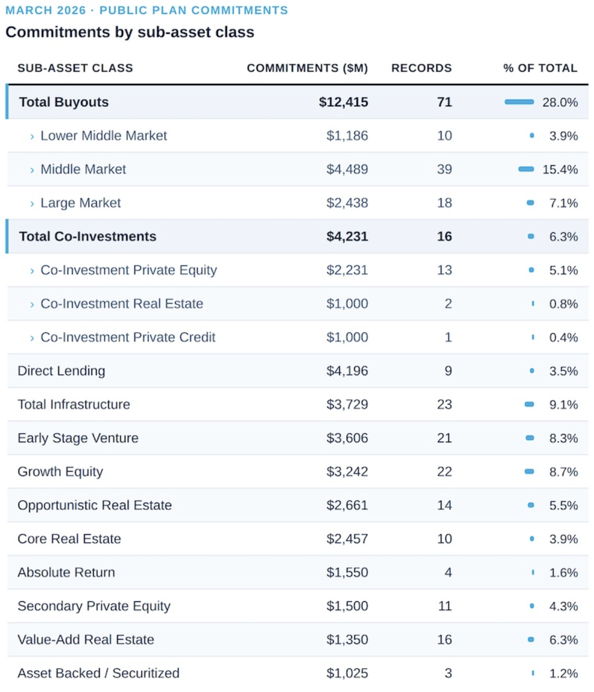The image size is (594, 692).
Task: Click the Middle Market 15.4% bar
Action: pos(526,169)
